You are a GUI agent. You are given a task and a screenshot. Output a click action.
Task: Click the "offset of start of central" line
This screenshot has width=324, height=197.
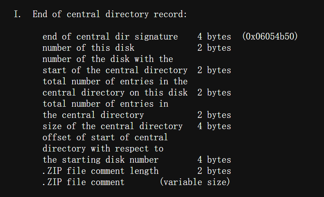[105, 137]
